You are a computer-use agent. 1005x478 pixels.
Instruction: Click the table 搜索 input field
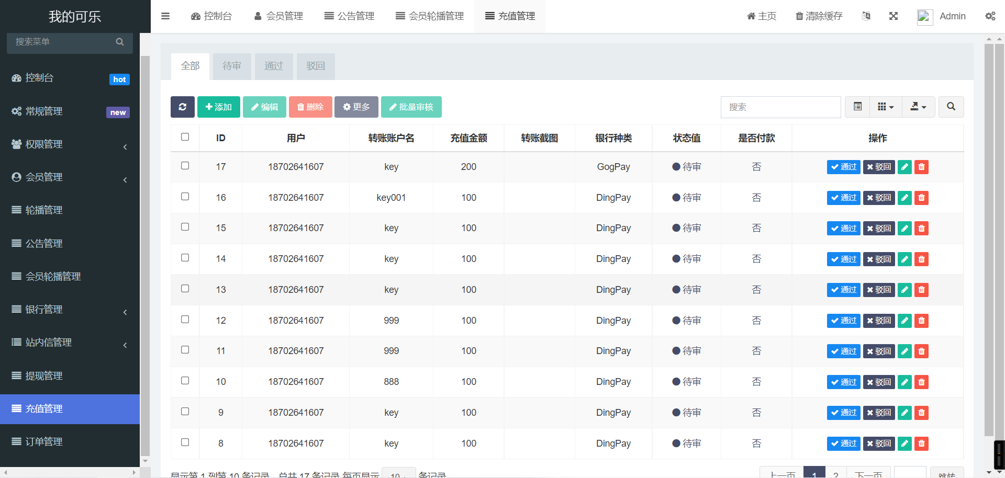[780, 107]
